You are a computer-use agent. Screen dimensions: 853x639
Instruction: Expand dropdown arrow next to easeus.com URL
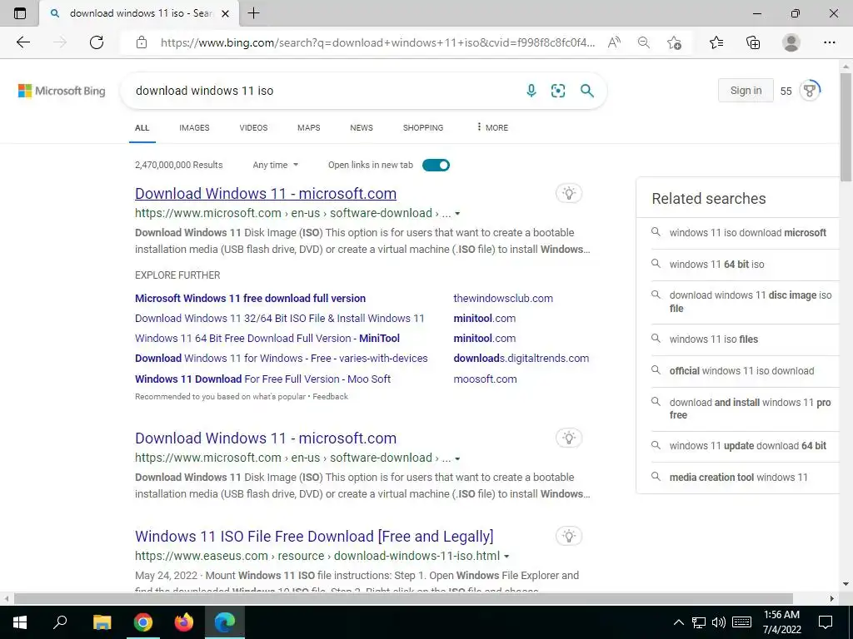pyautogui.click(x=506, y=557)
